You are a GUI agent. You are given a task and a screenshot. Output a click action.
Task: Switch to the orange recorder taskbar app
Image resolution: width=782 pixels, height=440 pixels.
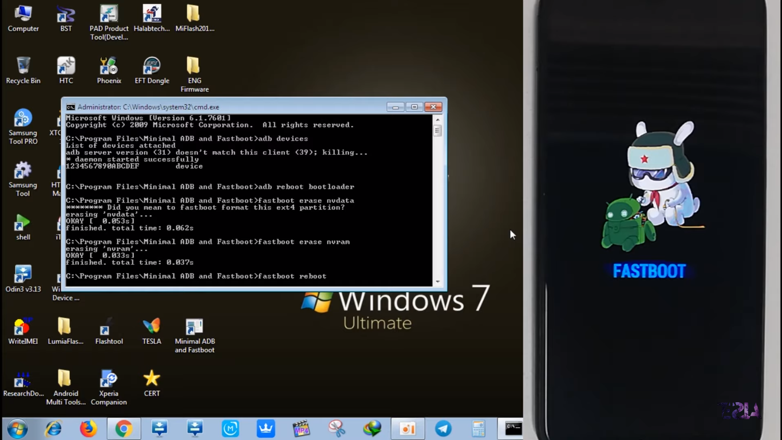408,429
